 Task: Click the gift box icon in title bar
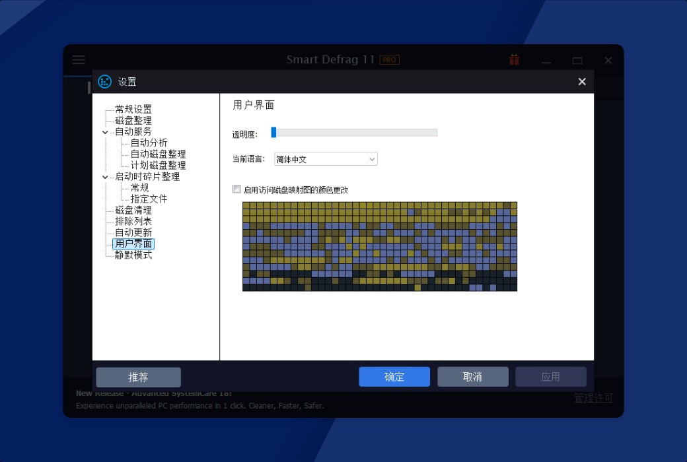(515, 59)
